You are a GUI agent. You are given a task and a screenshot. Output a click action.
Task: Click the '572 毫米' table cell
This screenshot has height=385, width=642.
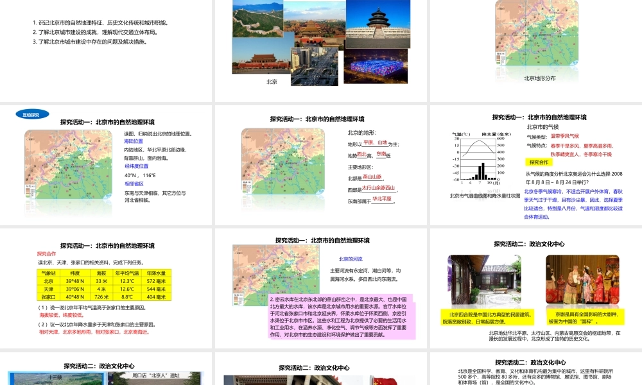[x=157, y=281]
